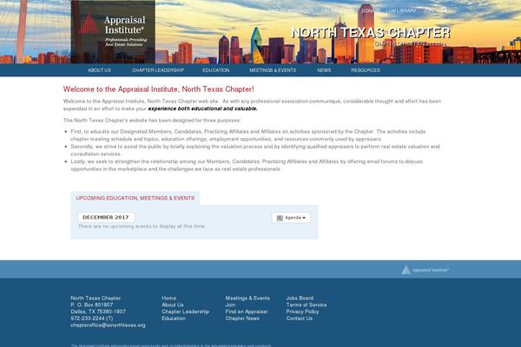Click the phone number 972-233-2244 (T)
This screenshot has width=521, height=347.
(x=92, y=318)
